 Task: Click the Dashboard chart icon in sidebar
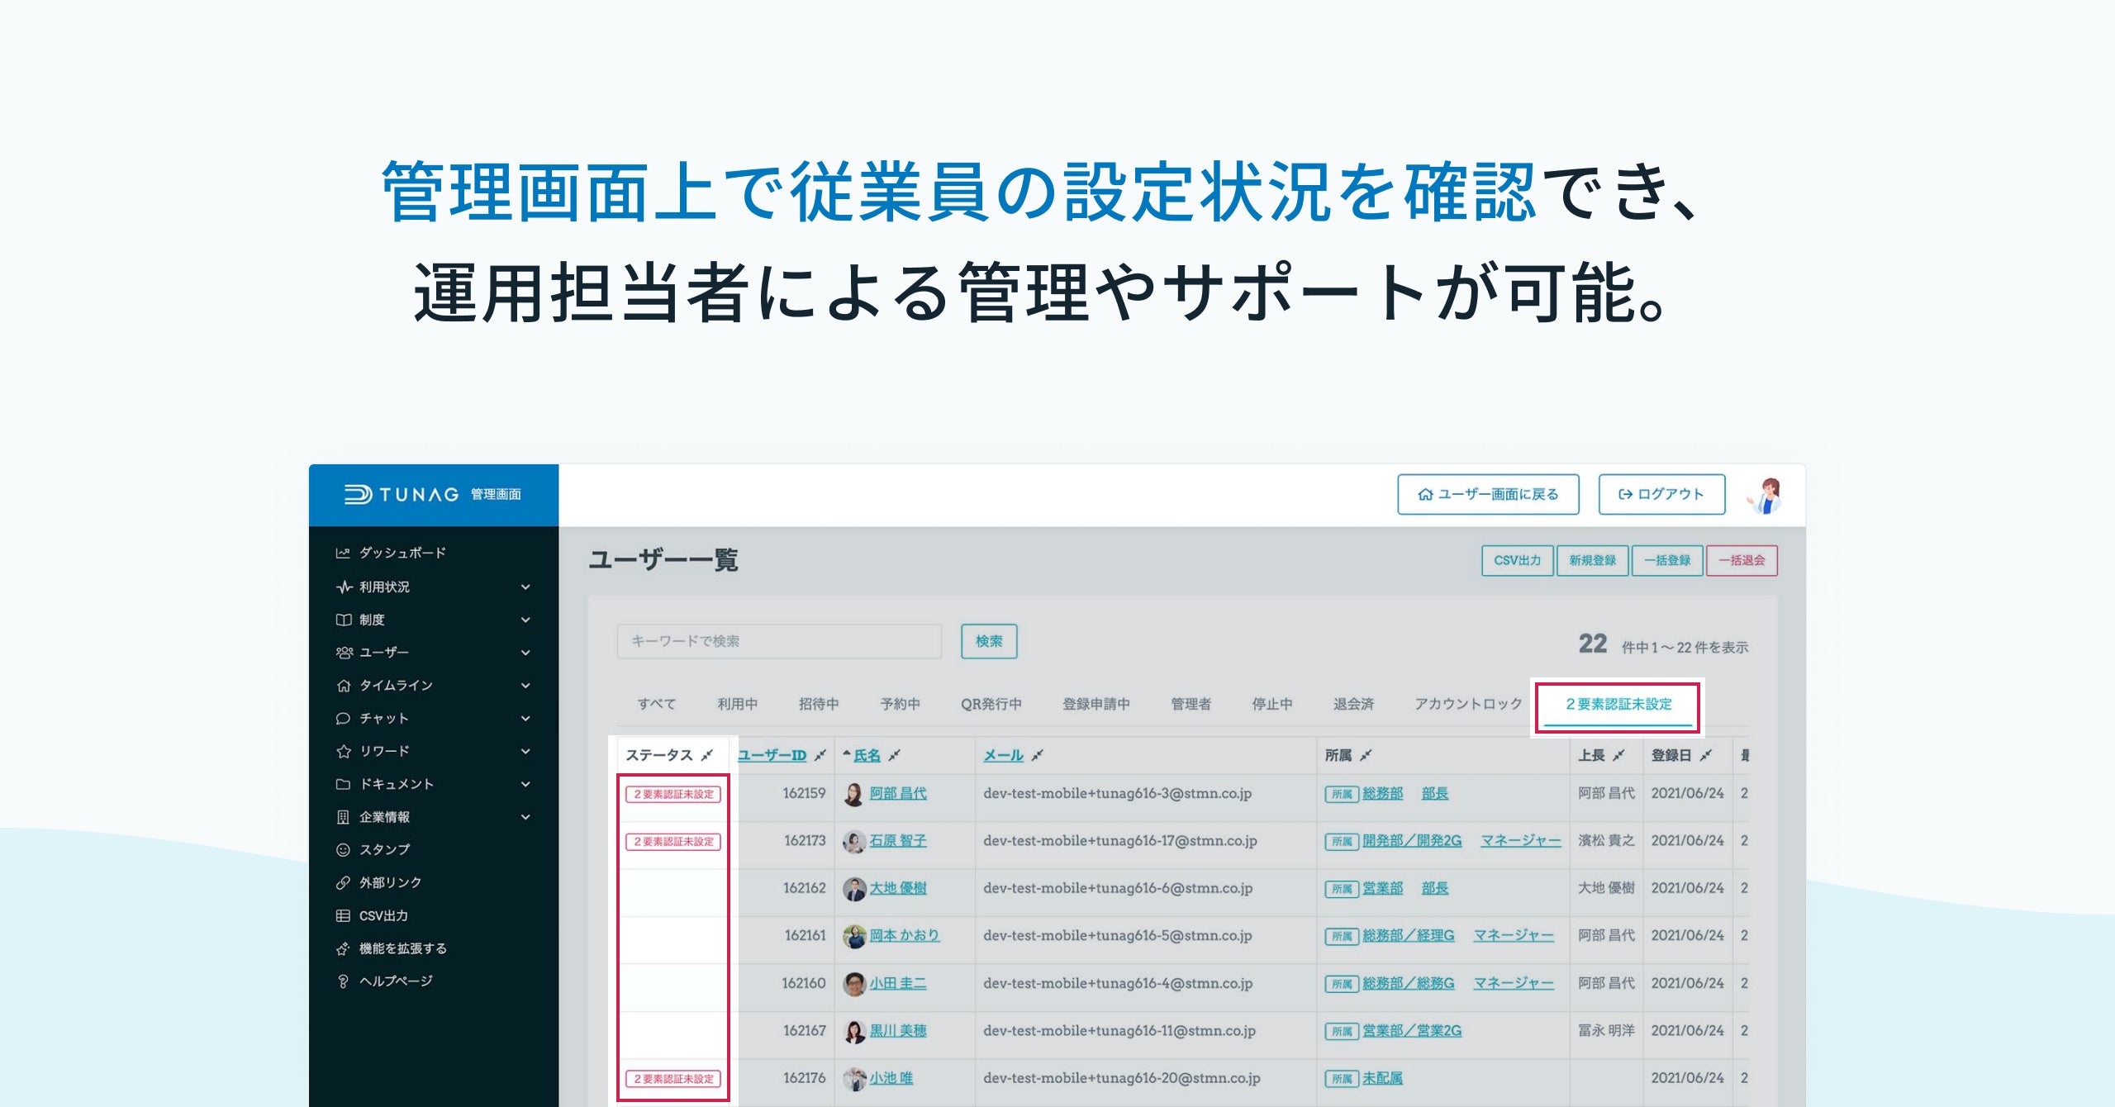[343, 553]
